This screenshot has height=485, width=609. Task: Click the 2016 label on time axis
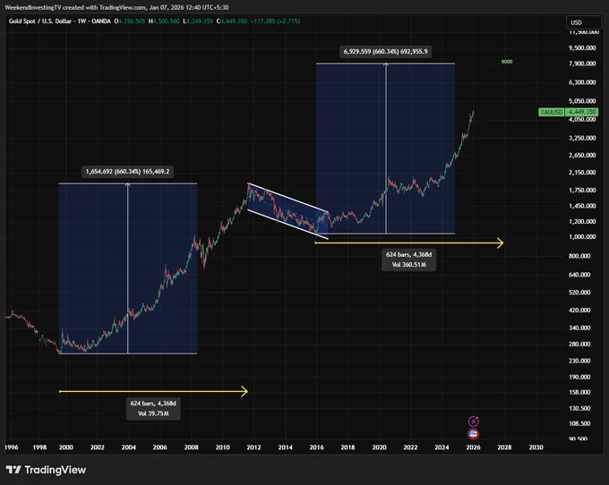(x=316, y=447)
